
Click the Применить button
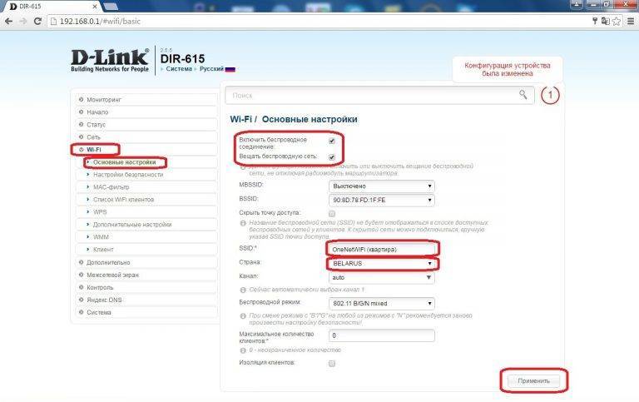[534, 381]
